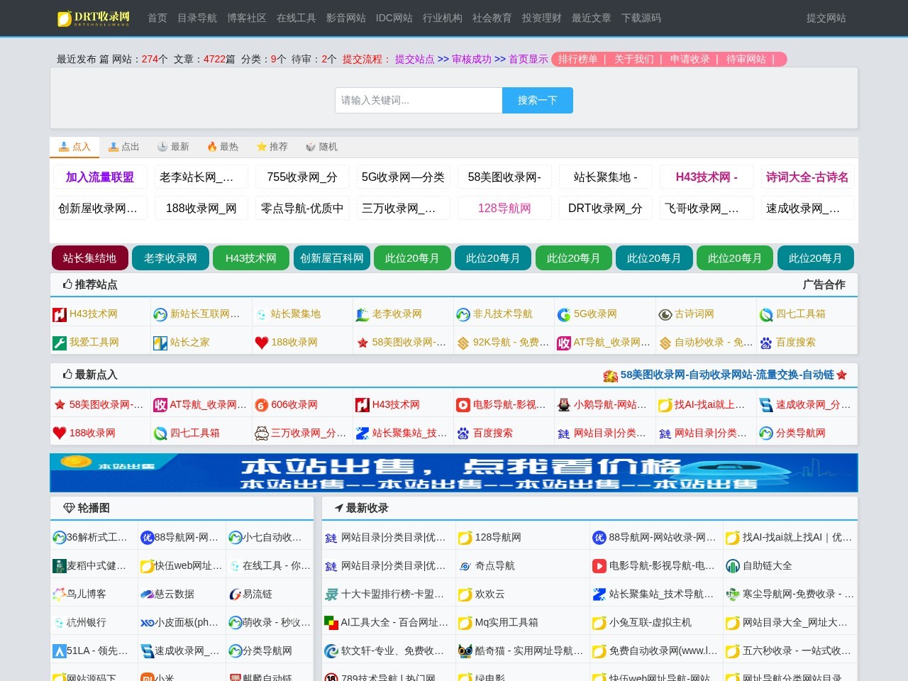Click the 新站长互联网 favicon icon
Viewport: 908px width, 681px height.
pyautogui.click(x=160, y=314)
